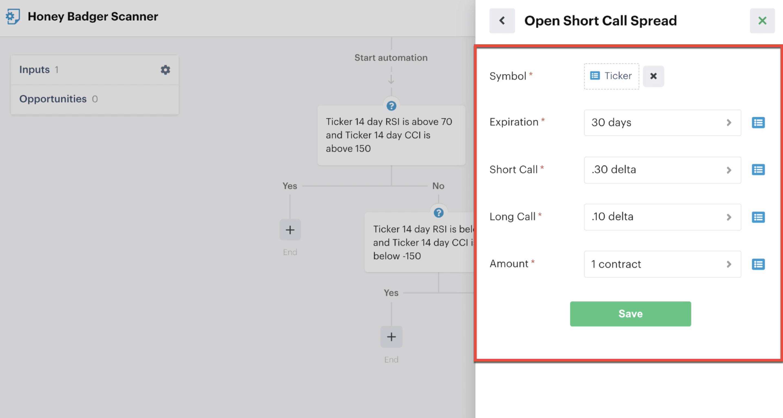Click the Open Short Call Spread heading
The image size is (783, 418).
[x=600, y=21]
